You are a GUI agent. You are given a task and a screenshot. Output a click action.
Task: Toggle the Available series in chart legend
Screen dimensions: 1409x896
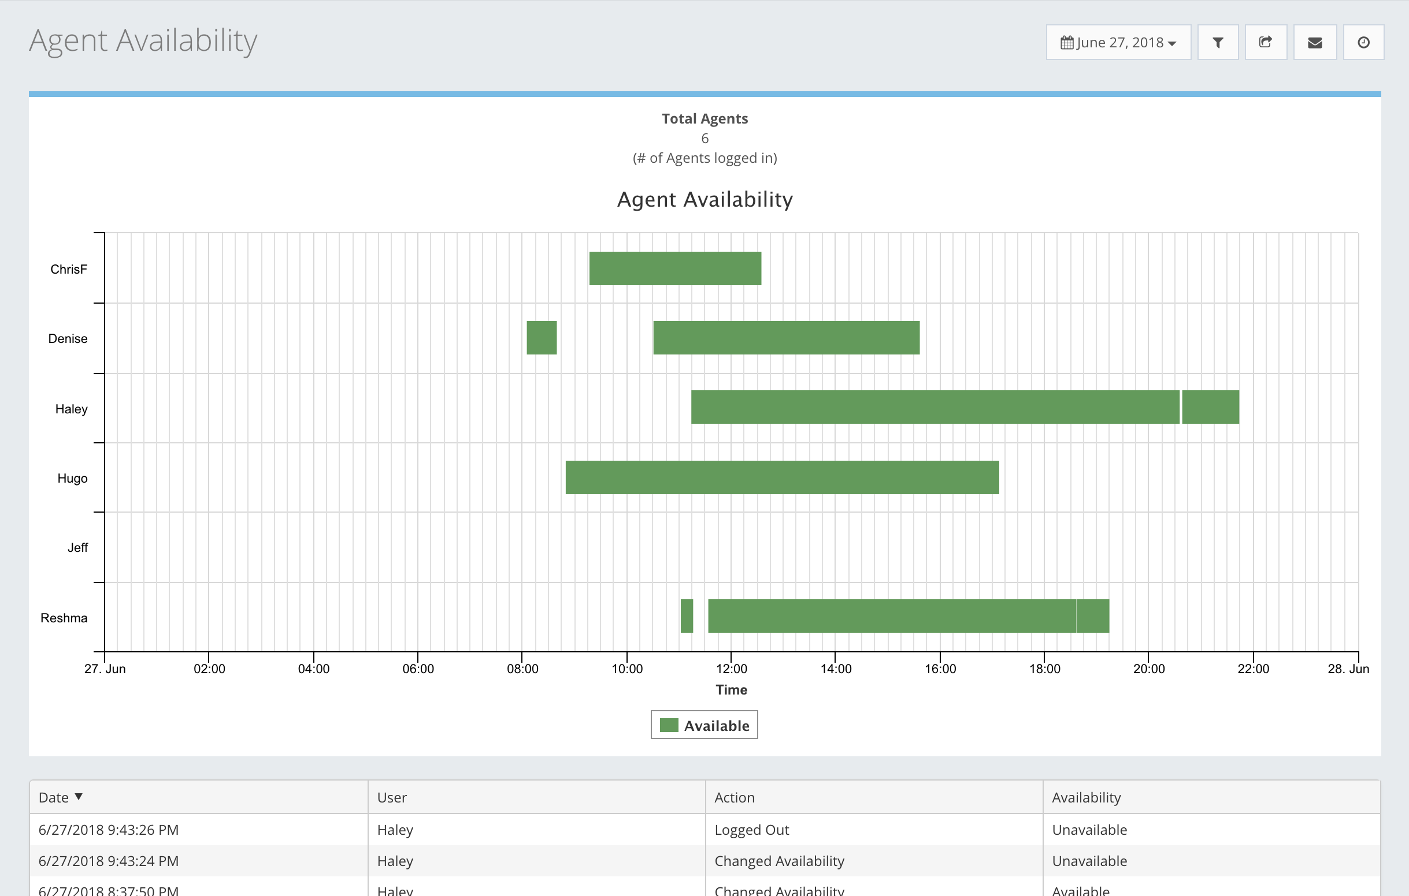click(716, 725)
